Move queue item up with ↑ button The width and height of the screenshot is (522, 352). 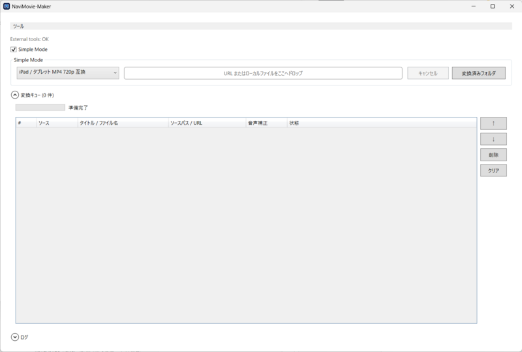click(x=493, y=123)
